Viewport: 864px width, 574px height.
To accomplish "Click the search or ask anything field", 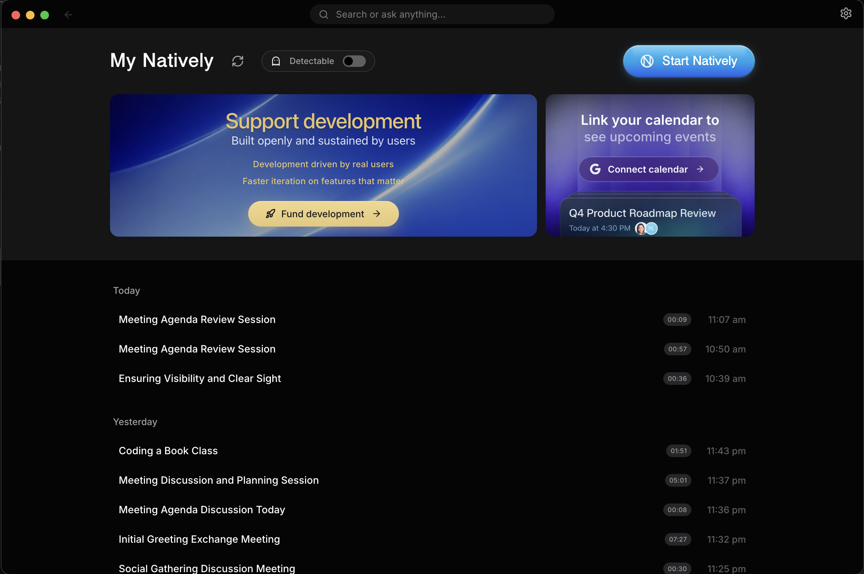I will click(432, 14).
